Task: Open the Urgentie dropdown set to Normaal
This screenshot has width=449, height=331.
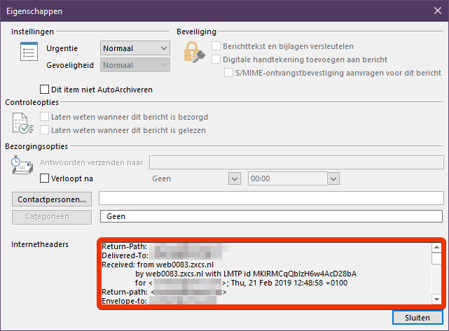Action: click(x=134, y=48)
